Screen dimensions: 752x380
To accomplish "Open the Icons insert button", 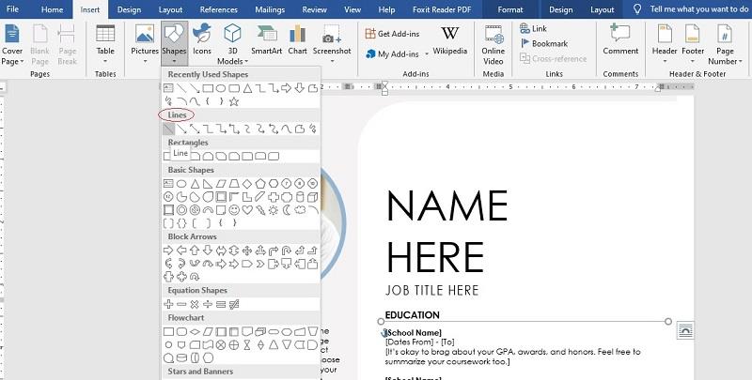I will pos(202,41).
